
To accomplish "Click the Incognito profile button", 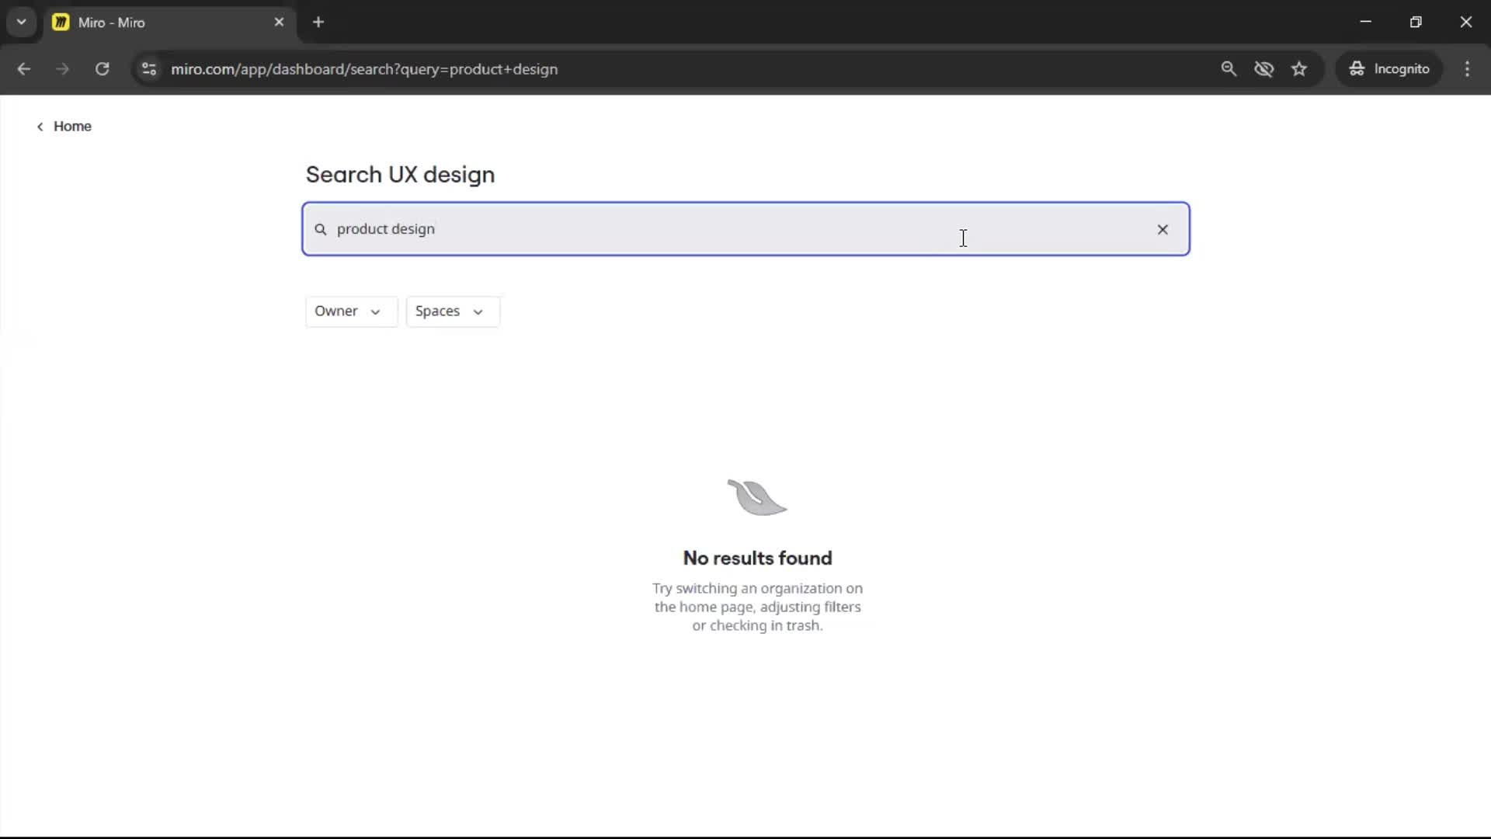I will (x=1389, y=68).
